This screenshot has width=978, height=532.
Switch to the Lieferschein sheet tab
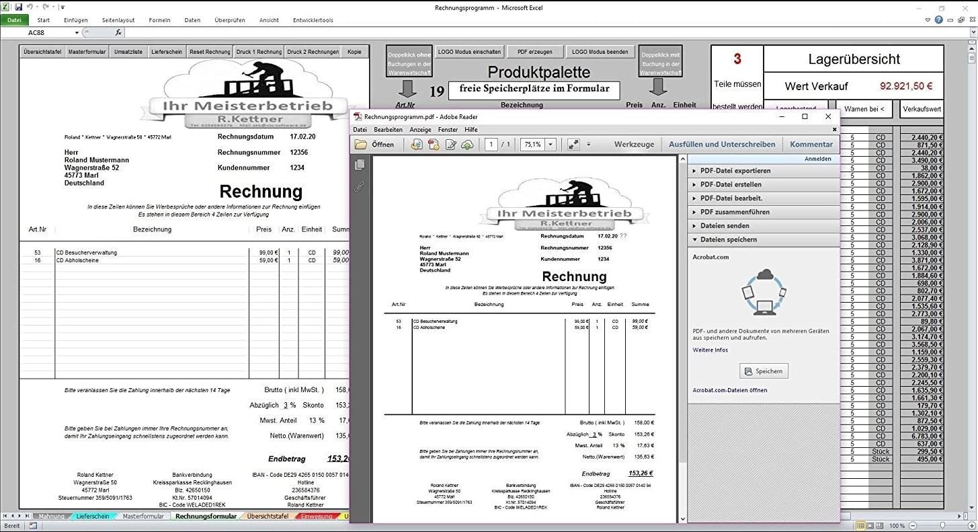point(92,517)
